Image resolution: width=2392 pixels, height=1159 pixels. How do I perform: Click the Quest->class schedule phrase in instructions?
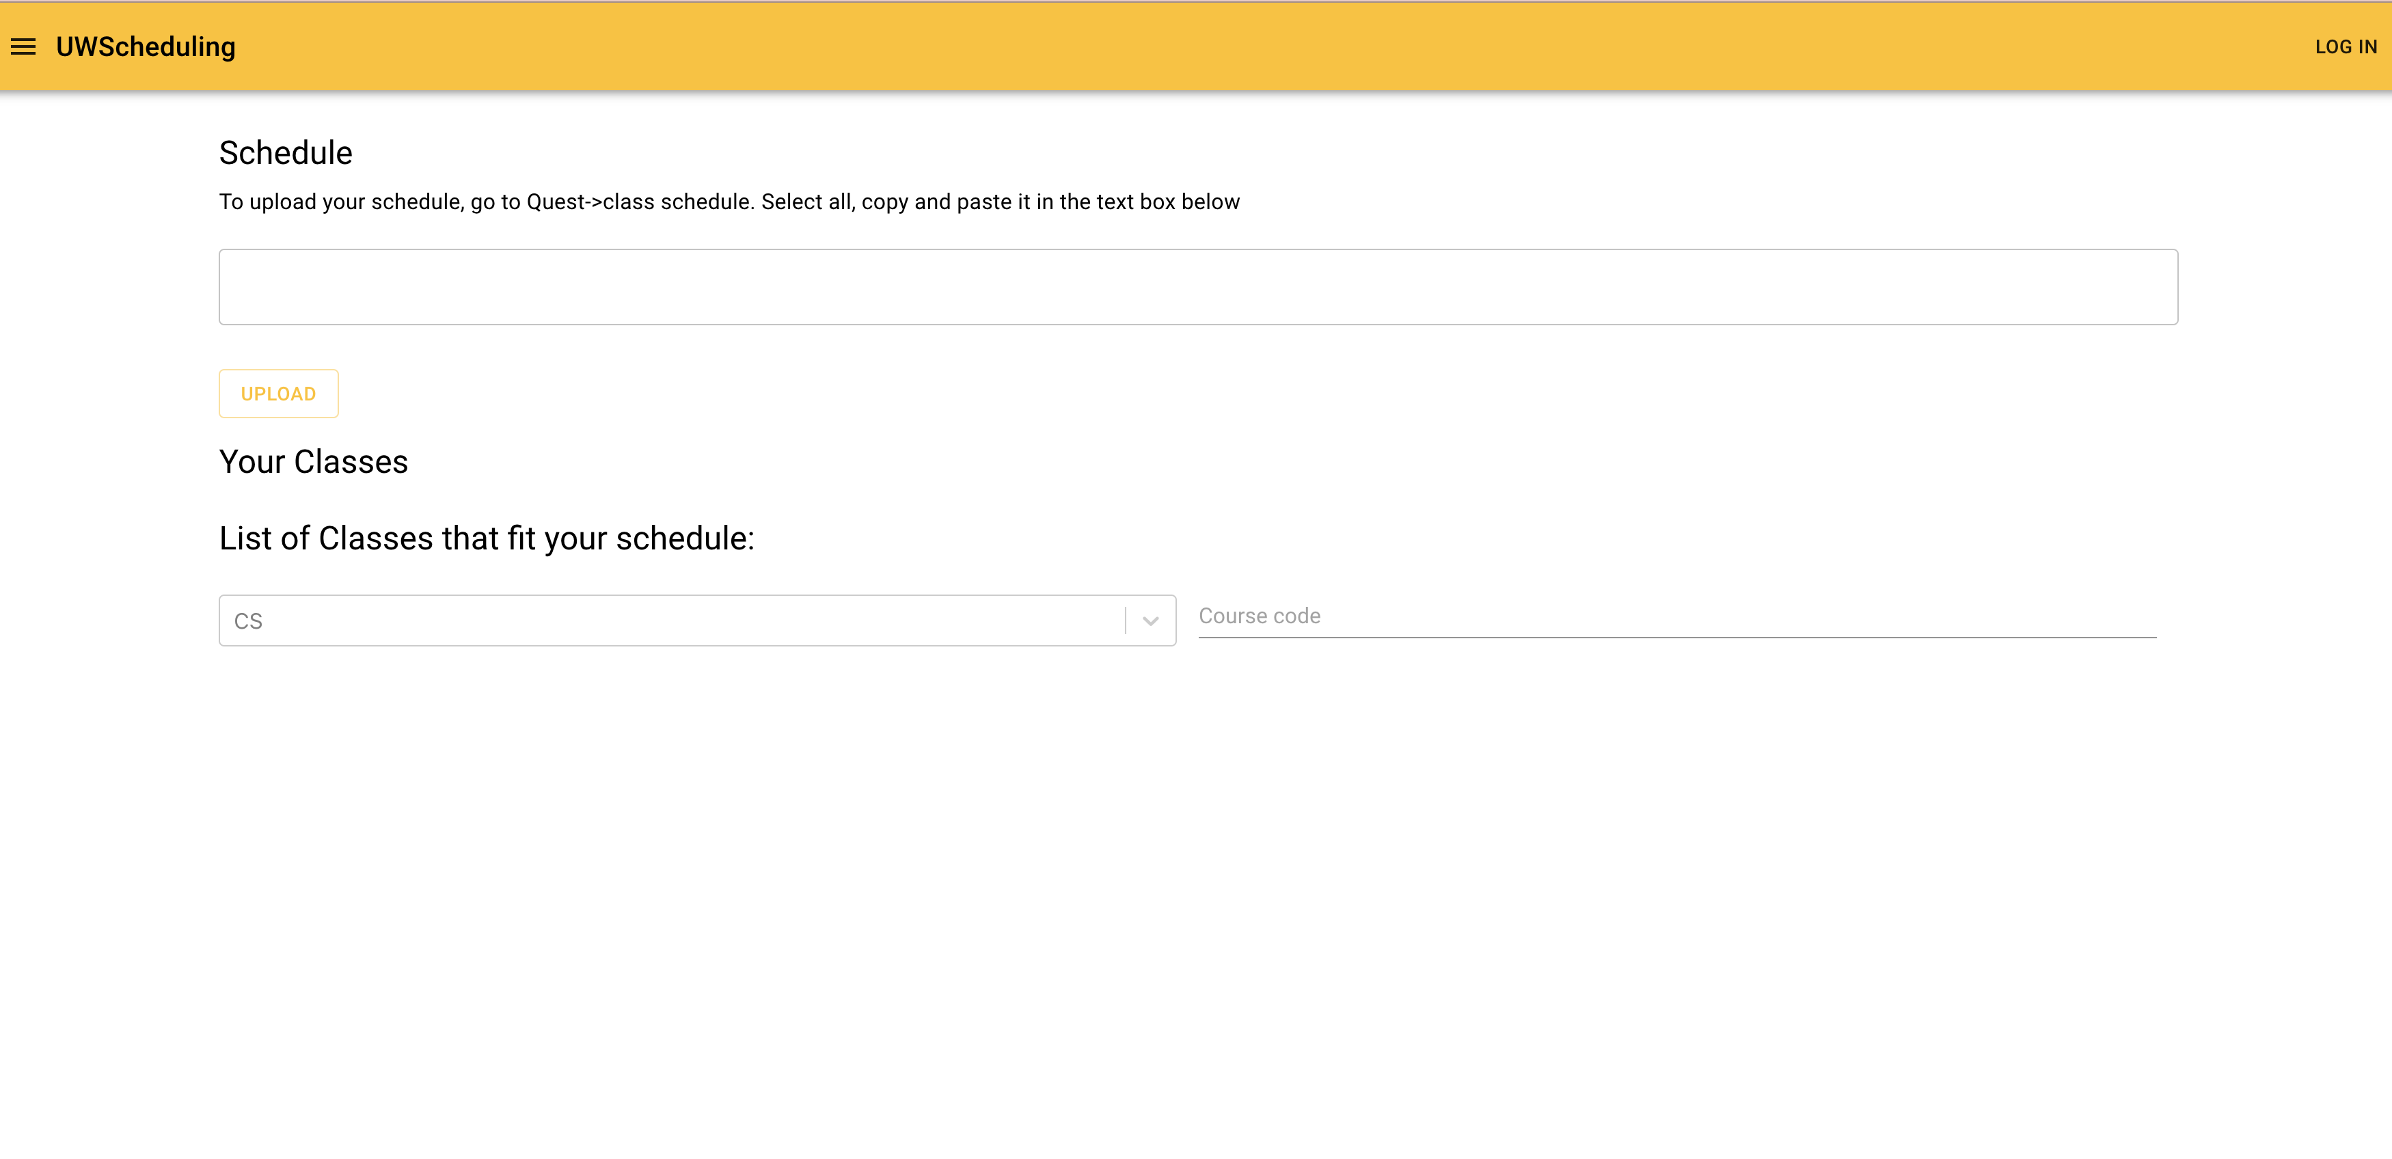639,202
